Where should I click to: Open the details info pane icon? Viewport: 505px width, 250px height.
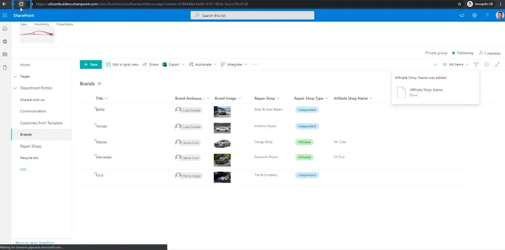pos(487,64)
